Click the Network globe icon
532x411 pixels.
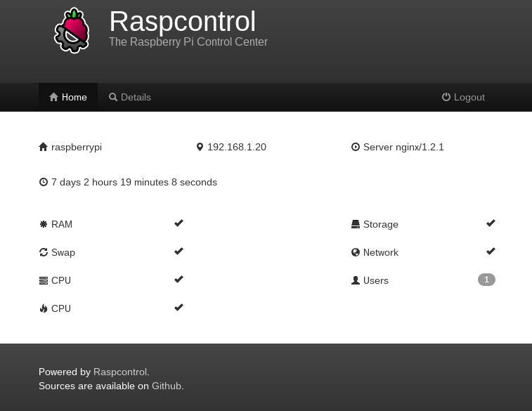[x=355, y=252]
